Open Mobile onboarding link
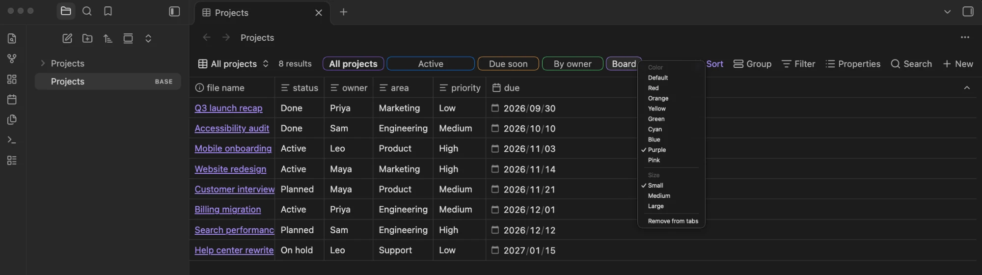This screenshot has height=275, width=982. (233, 148)
